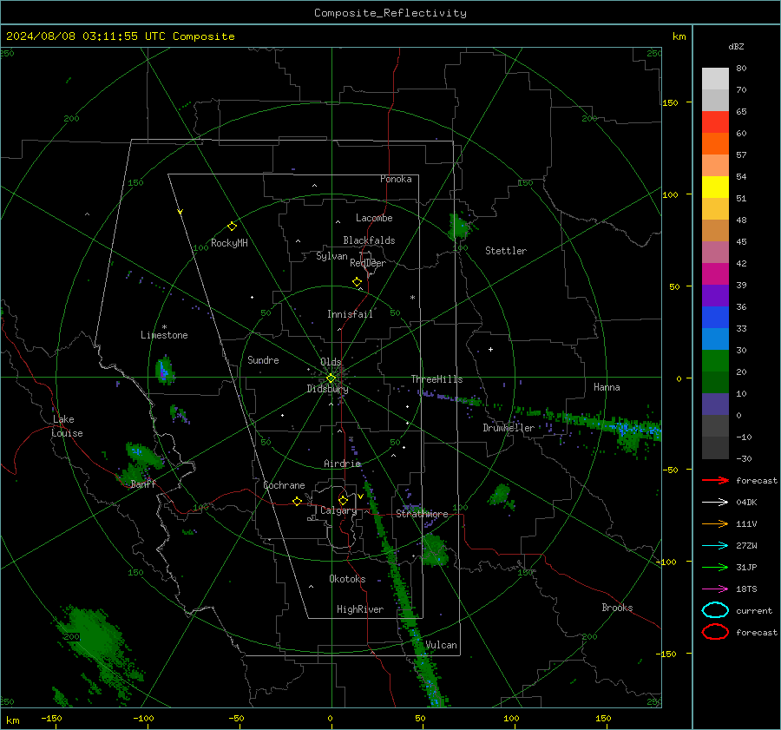Select the 80 dBZ color swatch
Screen dimensions: 781x730
coord(715,78)
